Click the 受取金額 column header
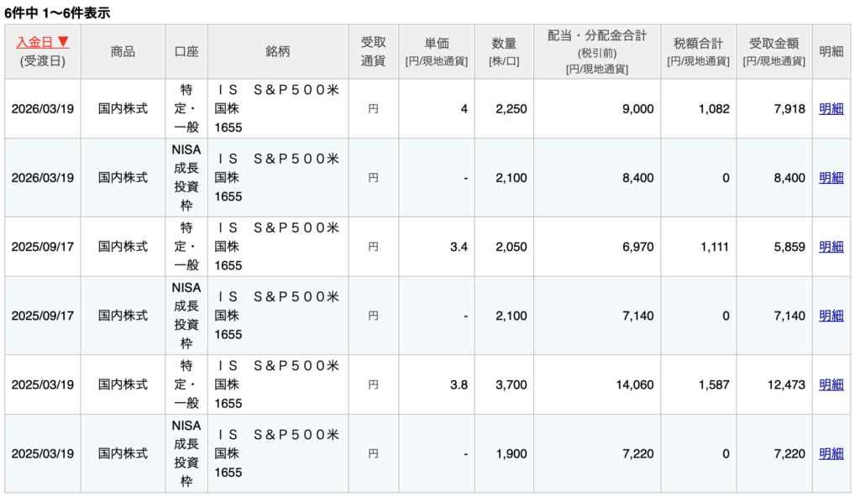Screen dimensions: 860x502 773,51
